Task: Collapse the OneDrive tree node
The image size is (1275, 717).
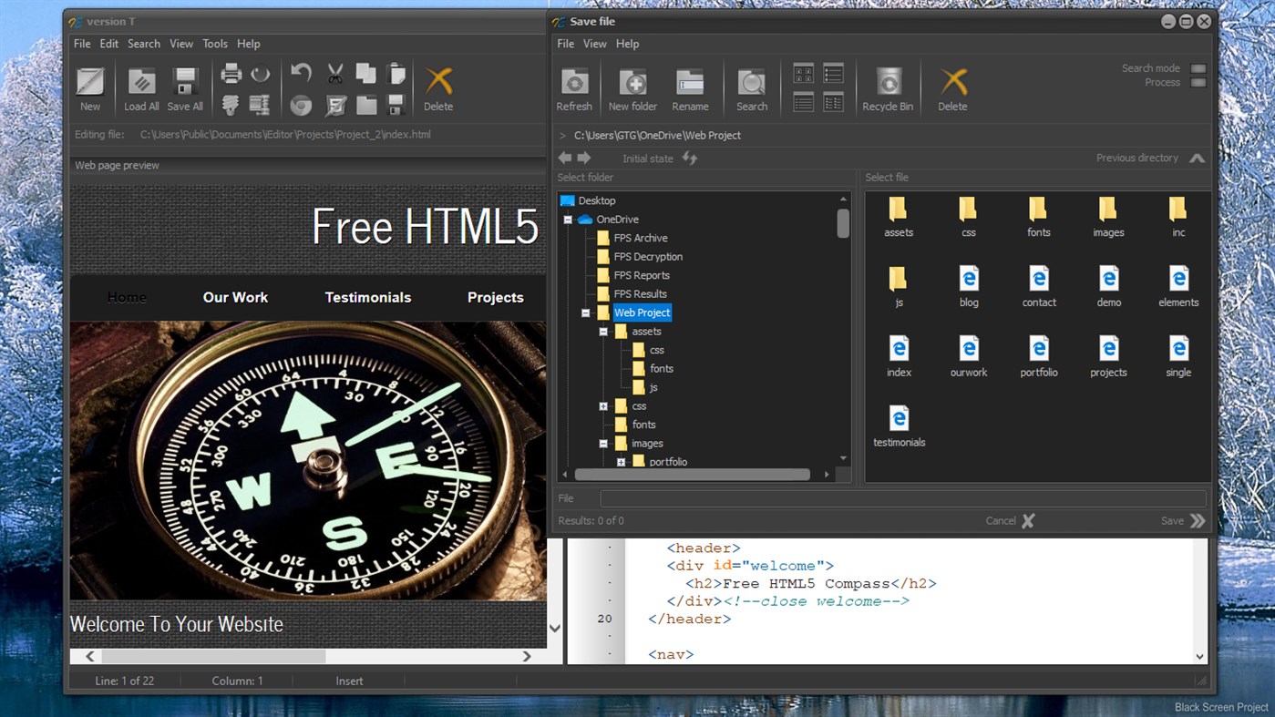Action: click(x=568, y=220)
